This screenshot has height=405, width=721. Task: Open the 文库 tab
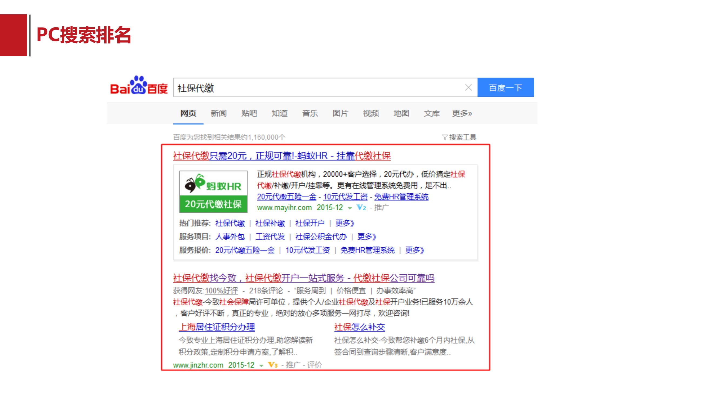point(431,113)
